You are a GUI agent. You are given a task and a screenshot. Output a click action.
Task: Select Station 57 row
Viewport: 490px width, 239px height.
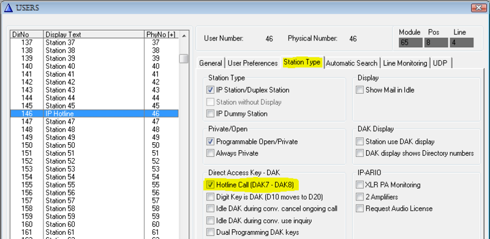point(94,200)
